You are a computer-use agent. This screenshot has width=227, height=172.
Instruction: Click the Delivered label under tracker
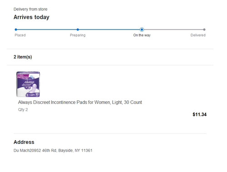click(x=198, y=35)
